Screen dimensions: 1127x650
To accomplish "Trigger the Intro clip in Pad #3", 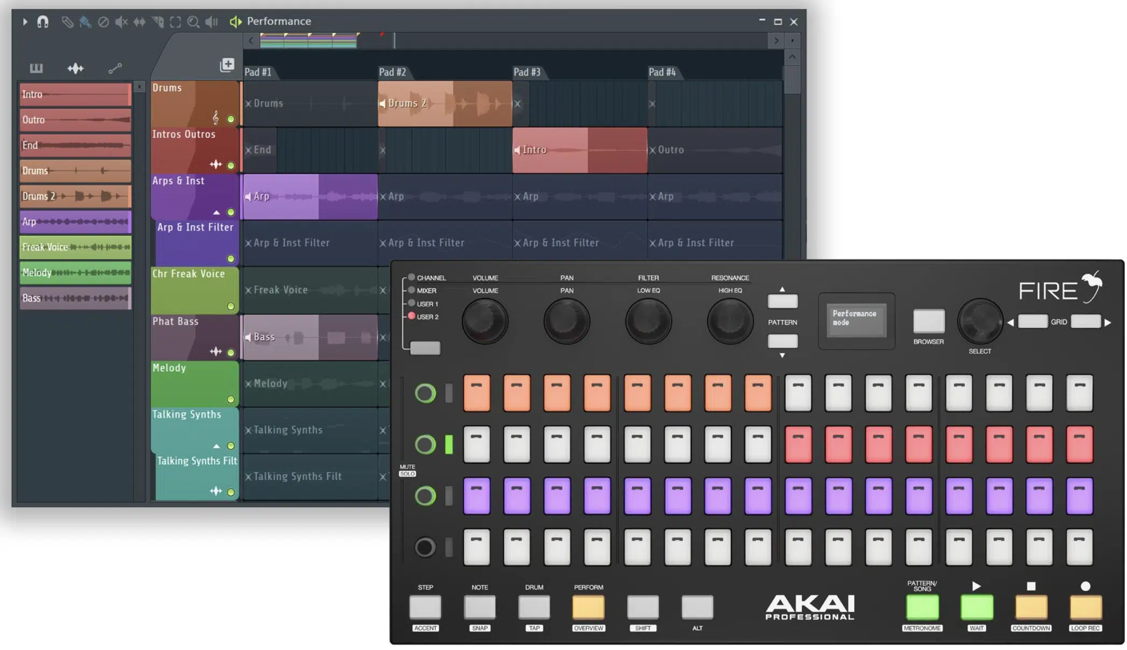I will [x=580, y=150].
